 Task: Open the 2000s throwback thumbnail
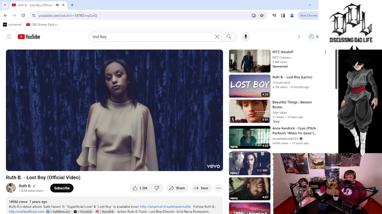click(249, 208)
